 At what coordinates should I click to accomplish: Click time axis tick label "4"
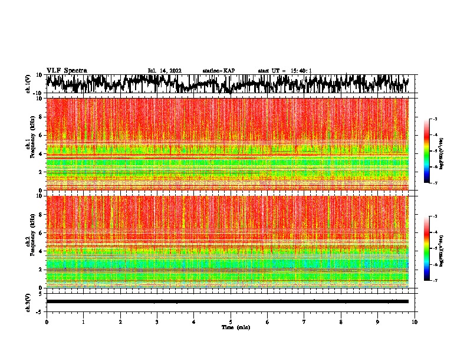(x=194, y=322)
